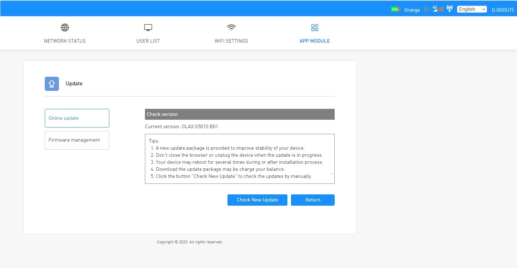Click the data transfer arrows icon

pos(426,9)
